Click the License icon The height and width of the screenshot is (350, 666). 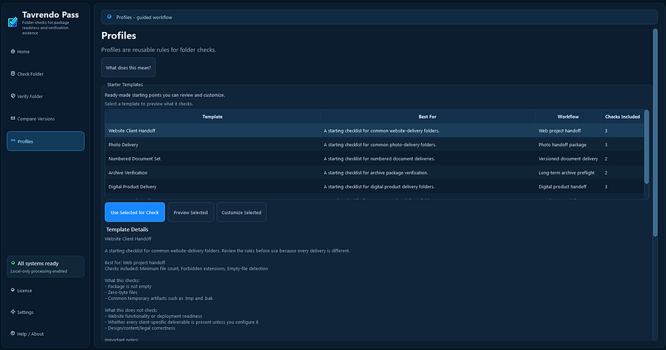tap(13, 290)
